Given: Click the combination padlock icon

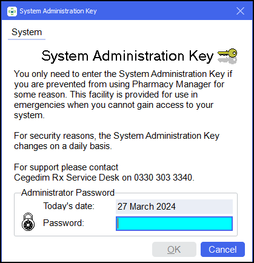Looking at the screenshot, I should 28,222.
